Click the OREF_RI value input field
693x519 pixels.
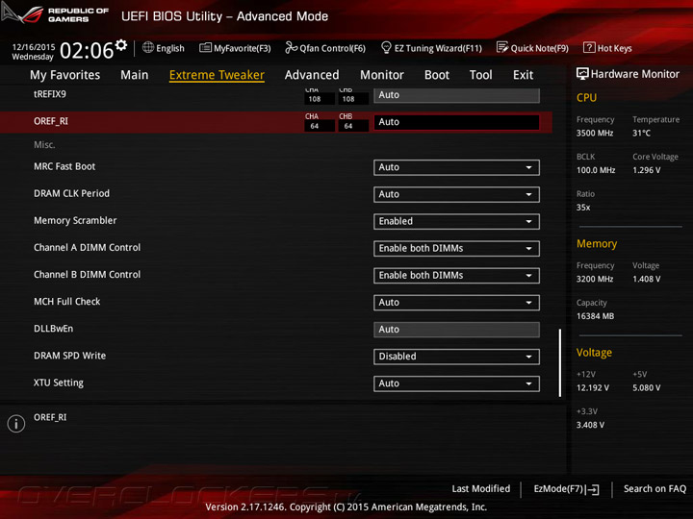[x=456, y=122]
